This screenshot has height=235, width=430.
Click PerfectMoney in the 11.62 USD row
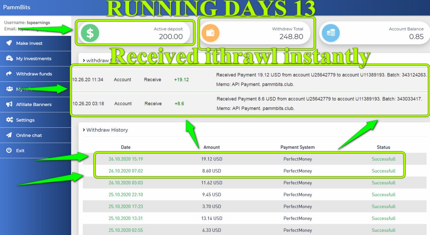pos(298,183)
